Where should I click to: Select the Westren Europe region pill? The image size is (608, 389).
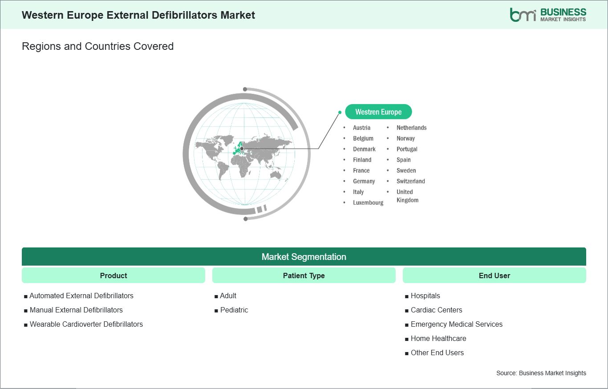point(378,112)
